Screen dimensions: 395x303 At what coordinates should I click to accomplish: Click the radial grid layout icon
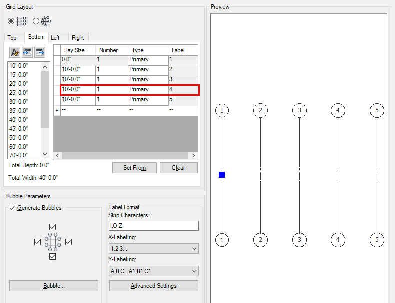[x=46, y=21]
